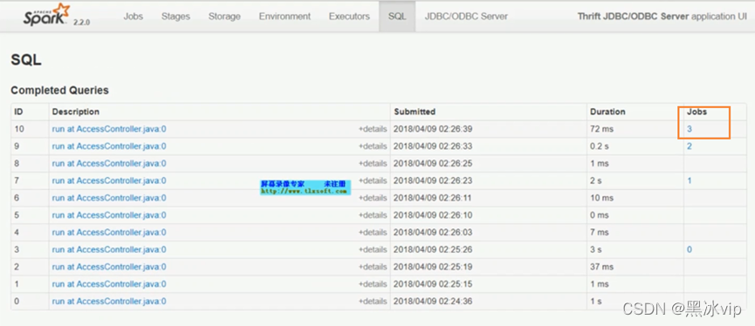
Task: Open query 1 description link
Action: pos(109,284)
